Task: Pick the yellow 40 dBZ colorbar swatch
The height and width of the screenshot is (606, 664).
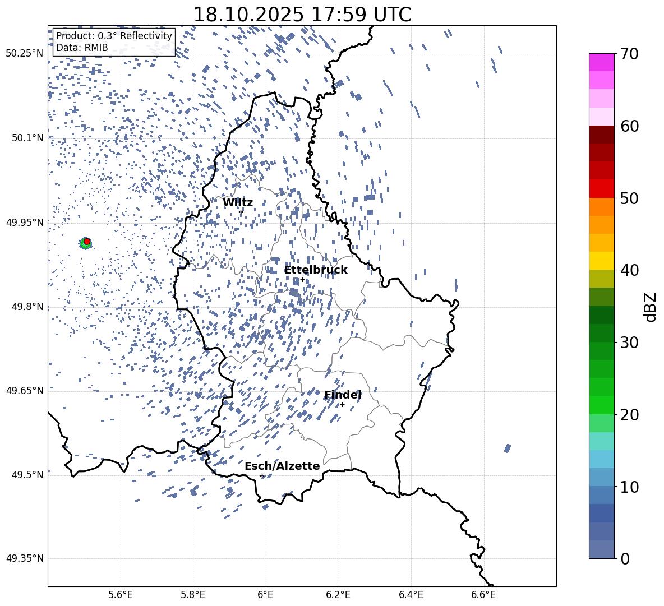Action: (x=601, y=261)
